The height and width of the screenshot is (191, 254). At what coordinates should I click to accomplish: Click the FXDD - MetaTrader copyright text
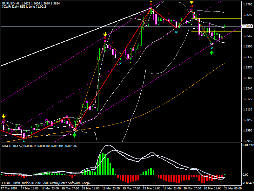[x=46, y=183]
